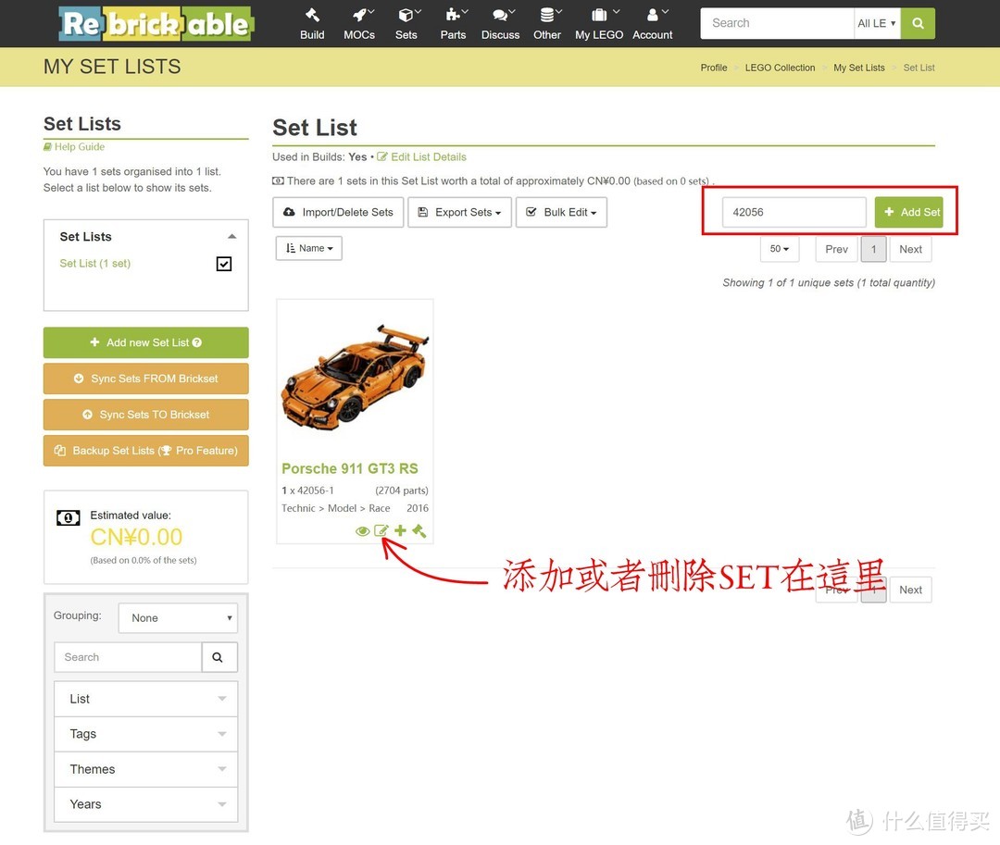This screenshot has width=1000, height=845.
Task: Click the Rebrickable logo
Action: coord(156,23)
